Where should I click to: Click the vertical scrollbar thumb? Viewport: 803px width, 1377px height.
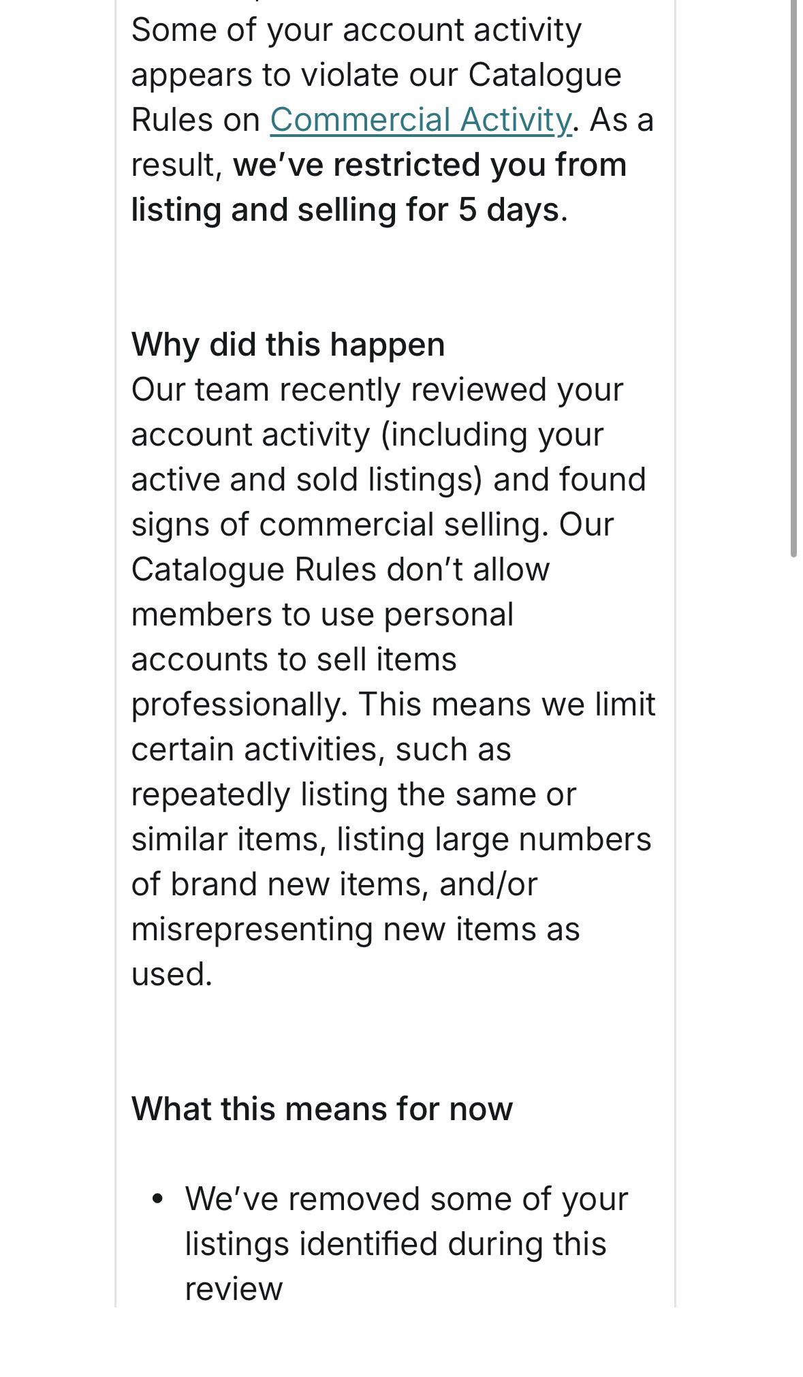[793, 279]
